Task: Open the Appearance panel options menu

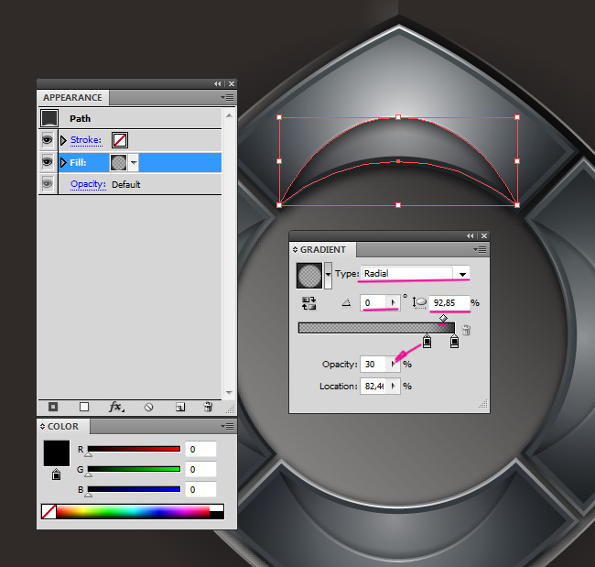Action: click(x=228, y=98)
